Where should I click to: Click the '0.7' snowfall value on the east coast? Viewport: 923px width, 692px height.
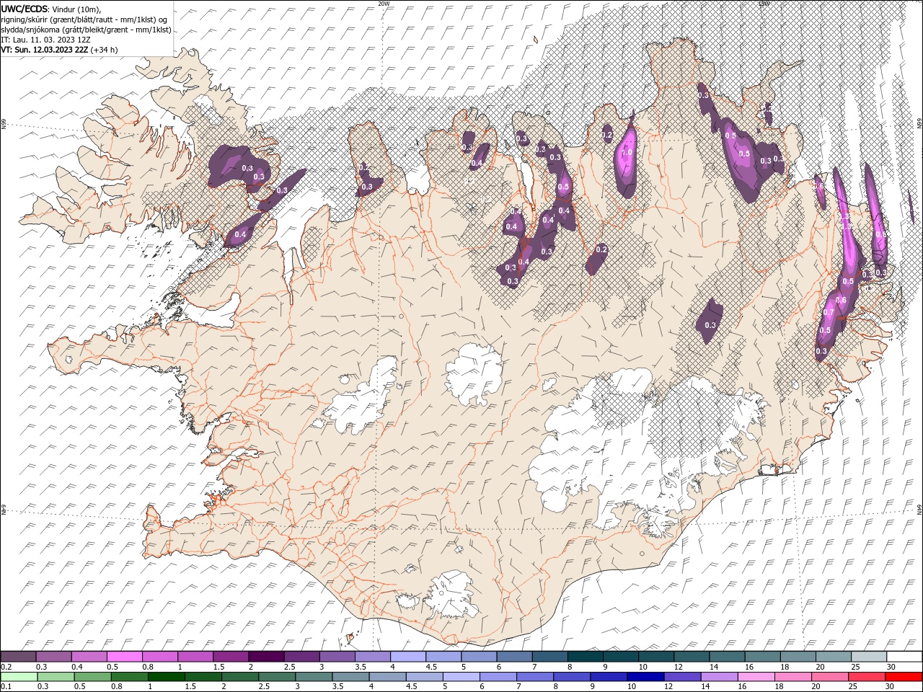[x=829, y=313]
